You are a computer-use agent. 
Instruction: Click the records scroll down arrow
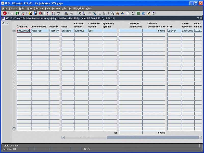pyautogui.click(x=14, y=129)
